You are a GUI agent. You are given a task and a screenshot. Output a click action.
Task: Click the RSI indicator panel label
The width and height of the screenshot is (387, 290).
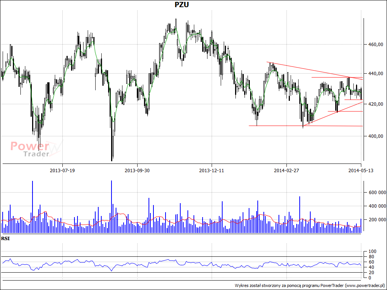(x=5, y=239)
